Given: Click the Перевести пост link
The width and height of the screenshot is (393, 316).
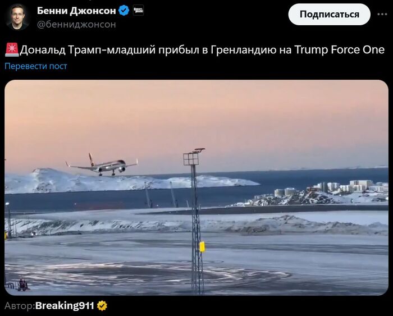Looking at the screenshot, I should click(x=36, y=66).
